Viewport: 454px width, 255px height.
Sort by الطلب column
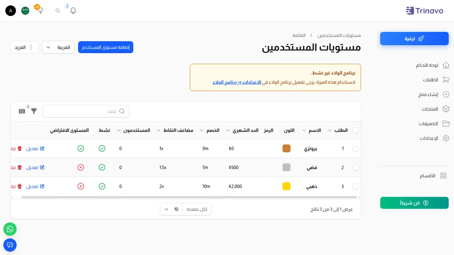pyautogui.click(x=337, y=131)
